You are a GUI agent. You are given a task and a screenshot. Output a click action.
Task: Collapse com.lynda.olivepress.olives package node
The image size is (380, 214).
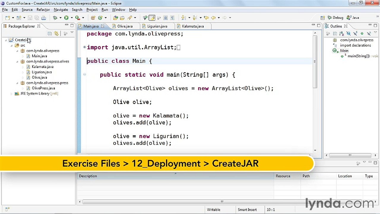pyautogui.click(x=17, y=62)
